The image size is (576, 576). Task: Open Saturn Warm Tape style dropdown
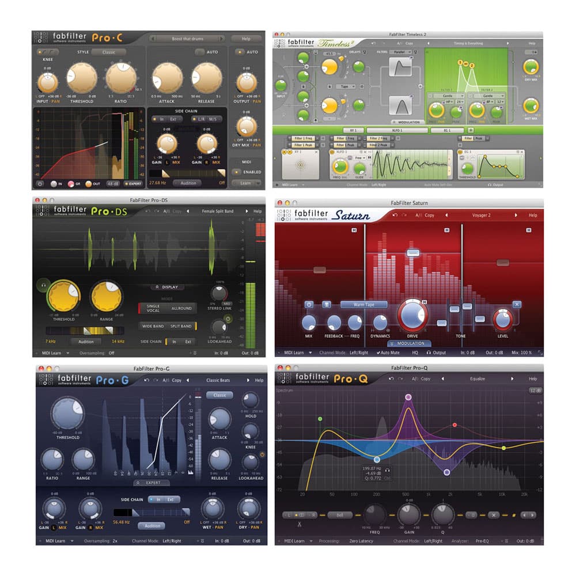pos(363,305)
